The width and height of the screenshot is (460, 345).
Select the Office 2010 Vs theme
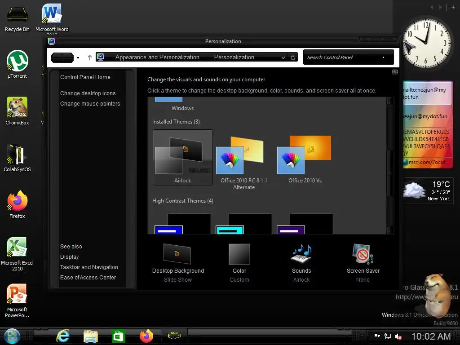(305, 159)
